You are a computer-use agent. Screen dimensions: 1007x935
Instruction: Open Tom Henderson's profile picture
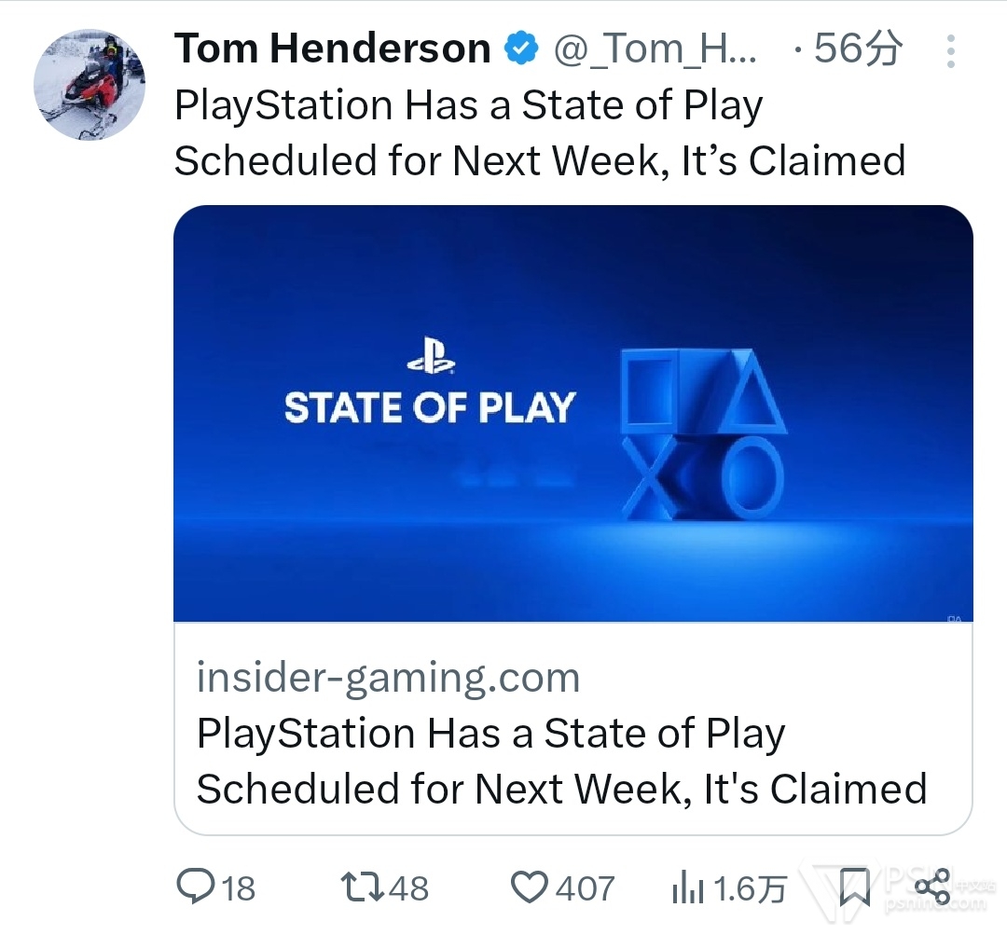(90, 85)
